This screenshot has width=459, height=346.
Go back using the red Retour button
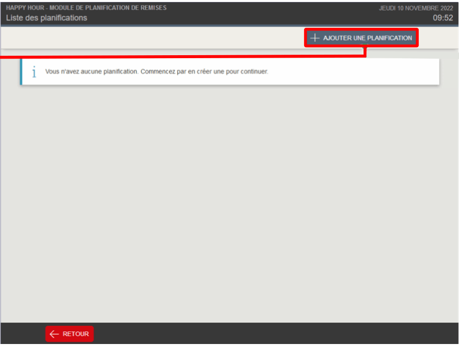(69, 334)
